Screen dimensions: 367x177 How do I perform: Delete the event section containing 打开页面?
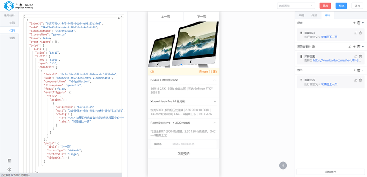359,47
